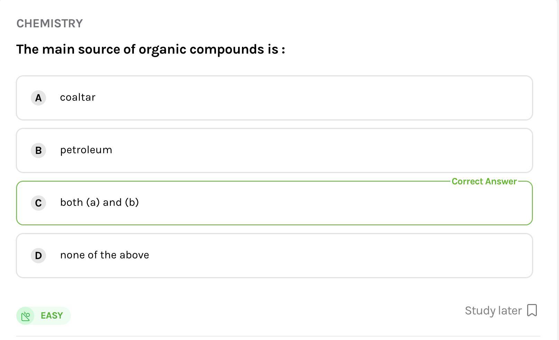Click the none of the above text

(x=105, y=255)
